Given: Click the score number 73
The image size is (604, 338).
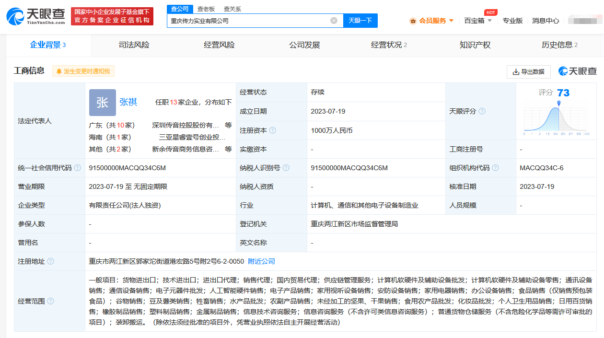Looking at the screenshot, I should pos(563,93).
